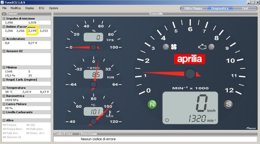Click the engine warning light icon
The image size is (260, 144).
(202, 47)
